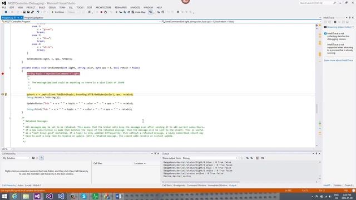Screen dimensions: 356x200
Task: Open IntelliTrace settings gear icon
Action: tap(335, 22)
